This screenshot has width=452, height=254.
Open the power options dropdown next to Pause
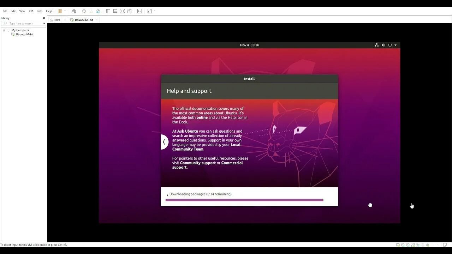[65, 11]
